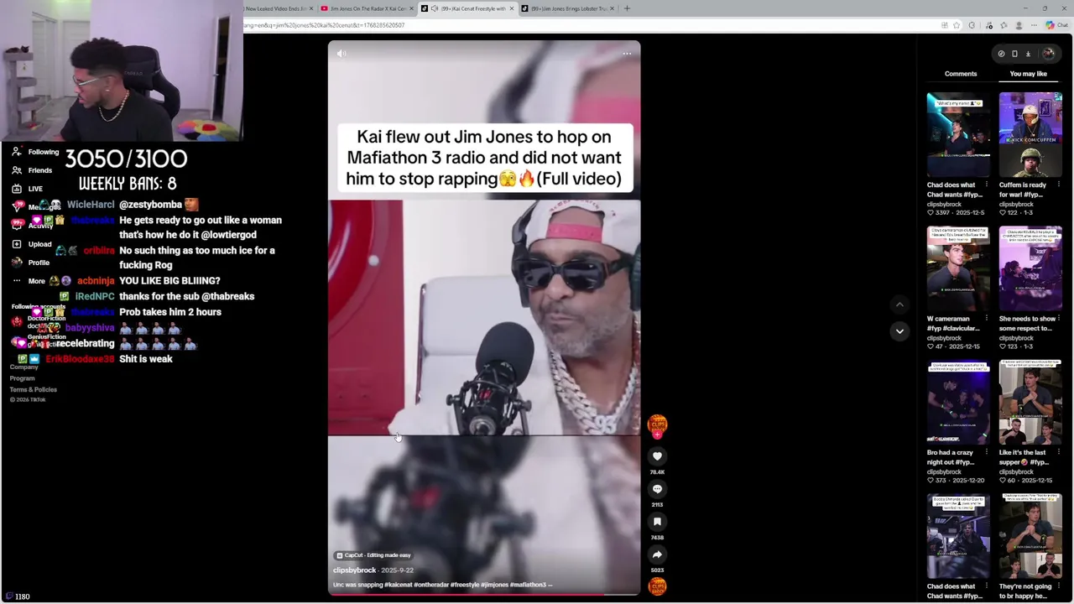Viewport: 1074px width, 604px height.
Task: Open Program footer link
Action: tap(23, 378)
